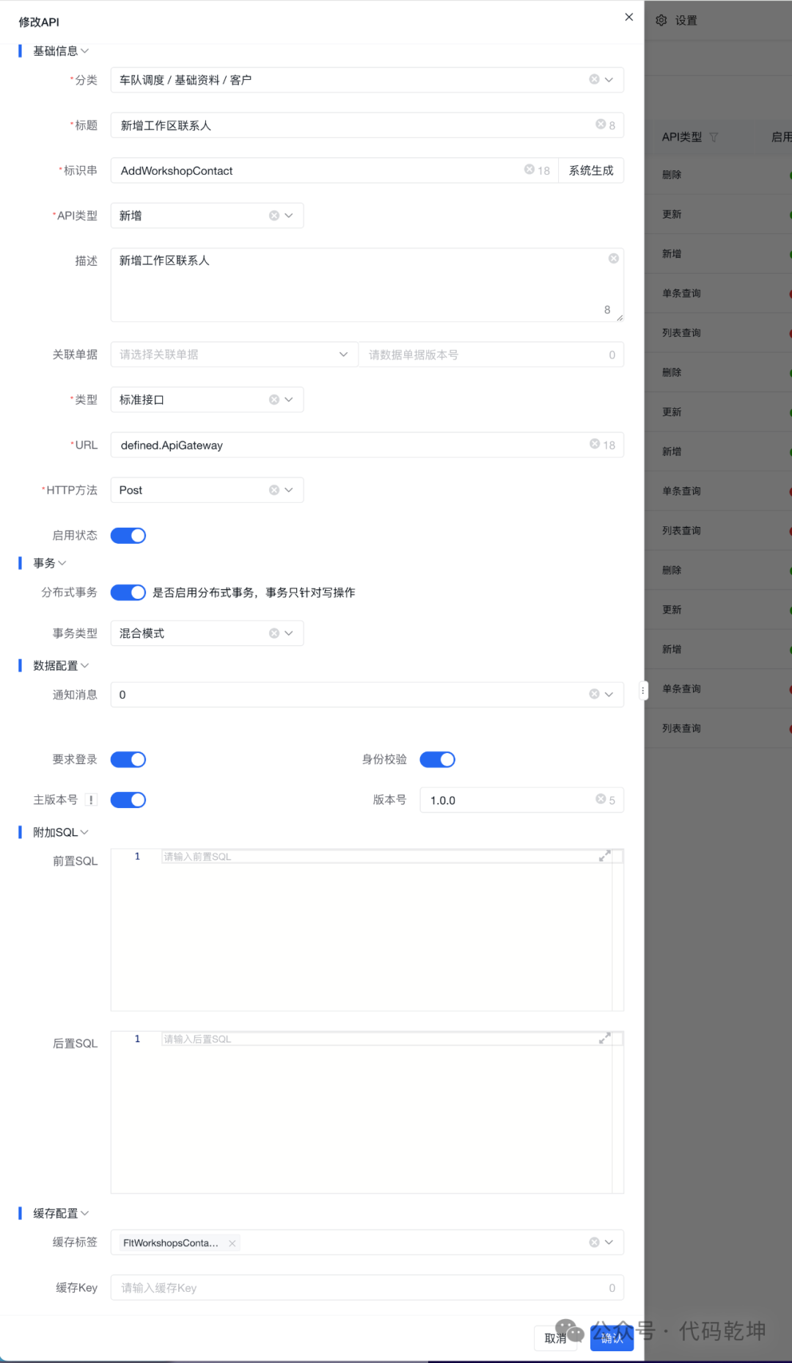Remove the FltWorkshopsConta tag
This screenshot has width=792, height=1363.
[232, 1243]
